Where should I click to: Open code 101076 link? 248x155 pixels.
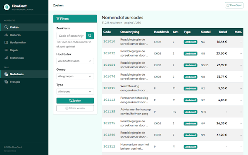(x=109, y=76)
